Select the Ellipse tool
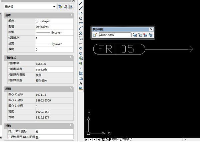The width and height of the screenshot is (200, 142). 81,48
